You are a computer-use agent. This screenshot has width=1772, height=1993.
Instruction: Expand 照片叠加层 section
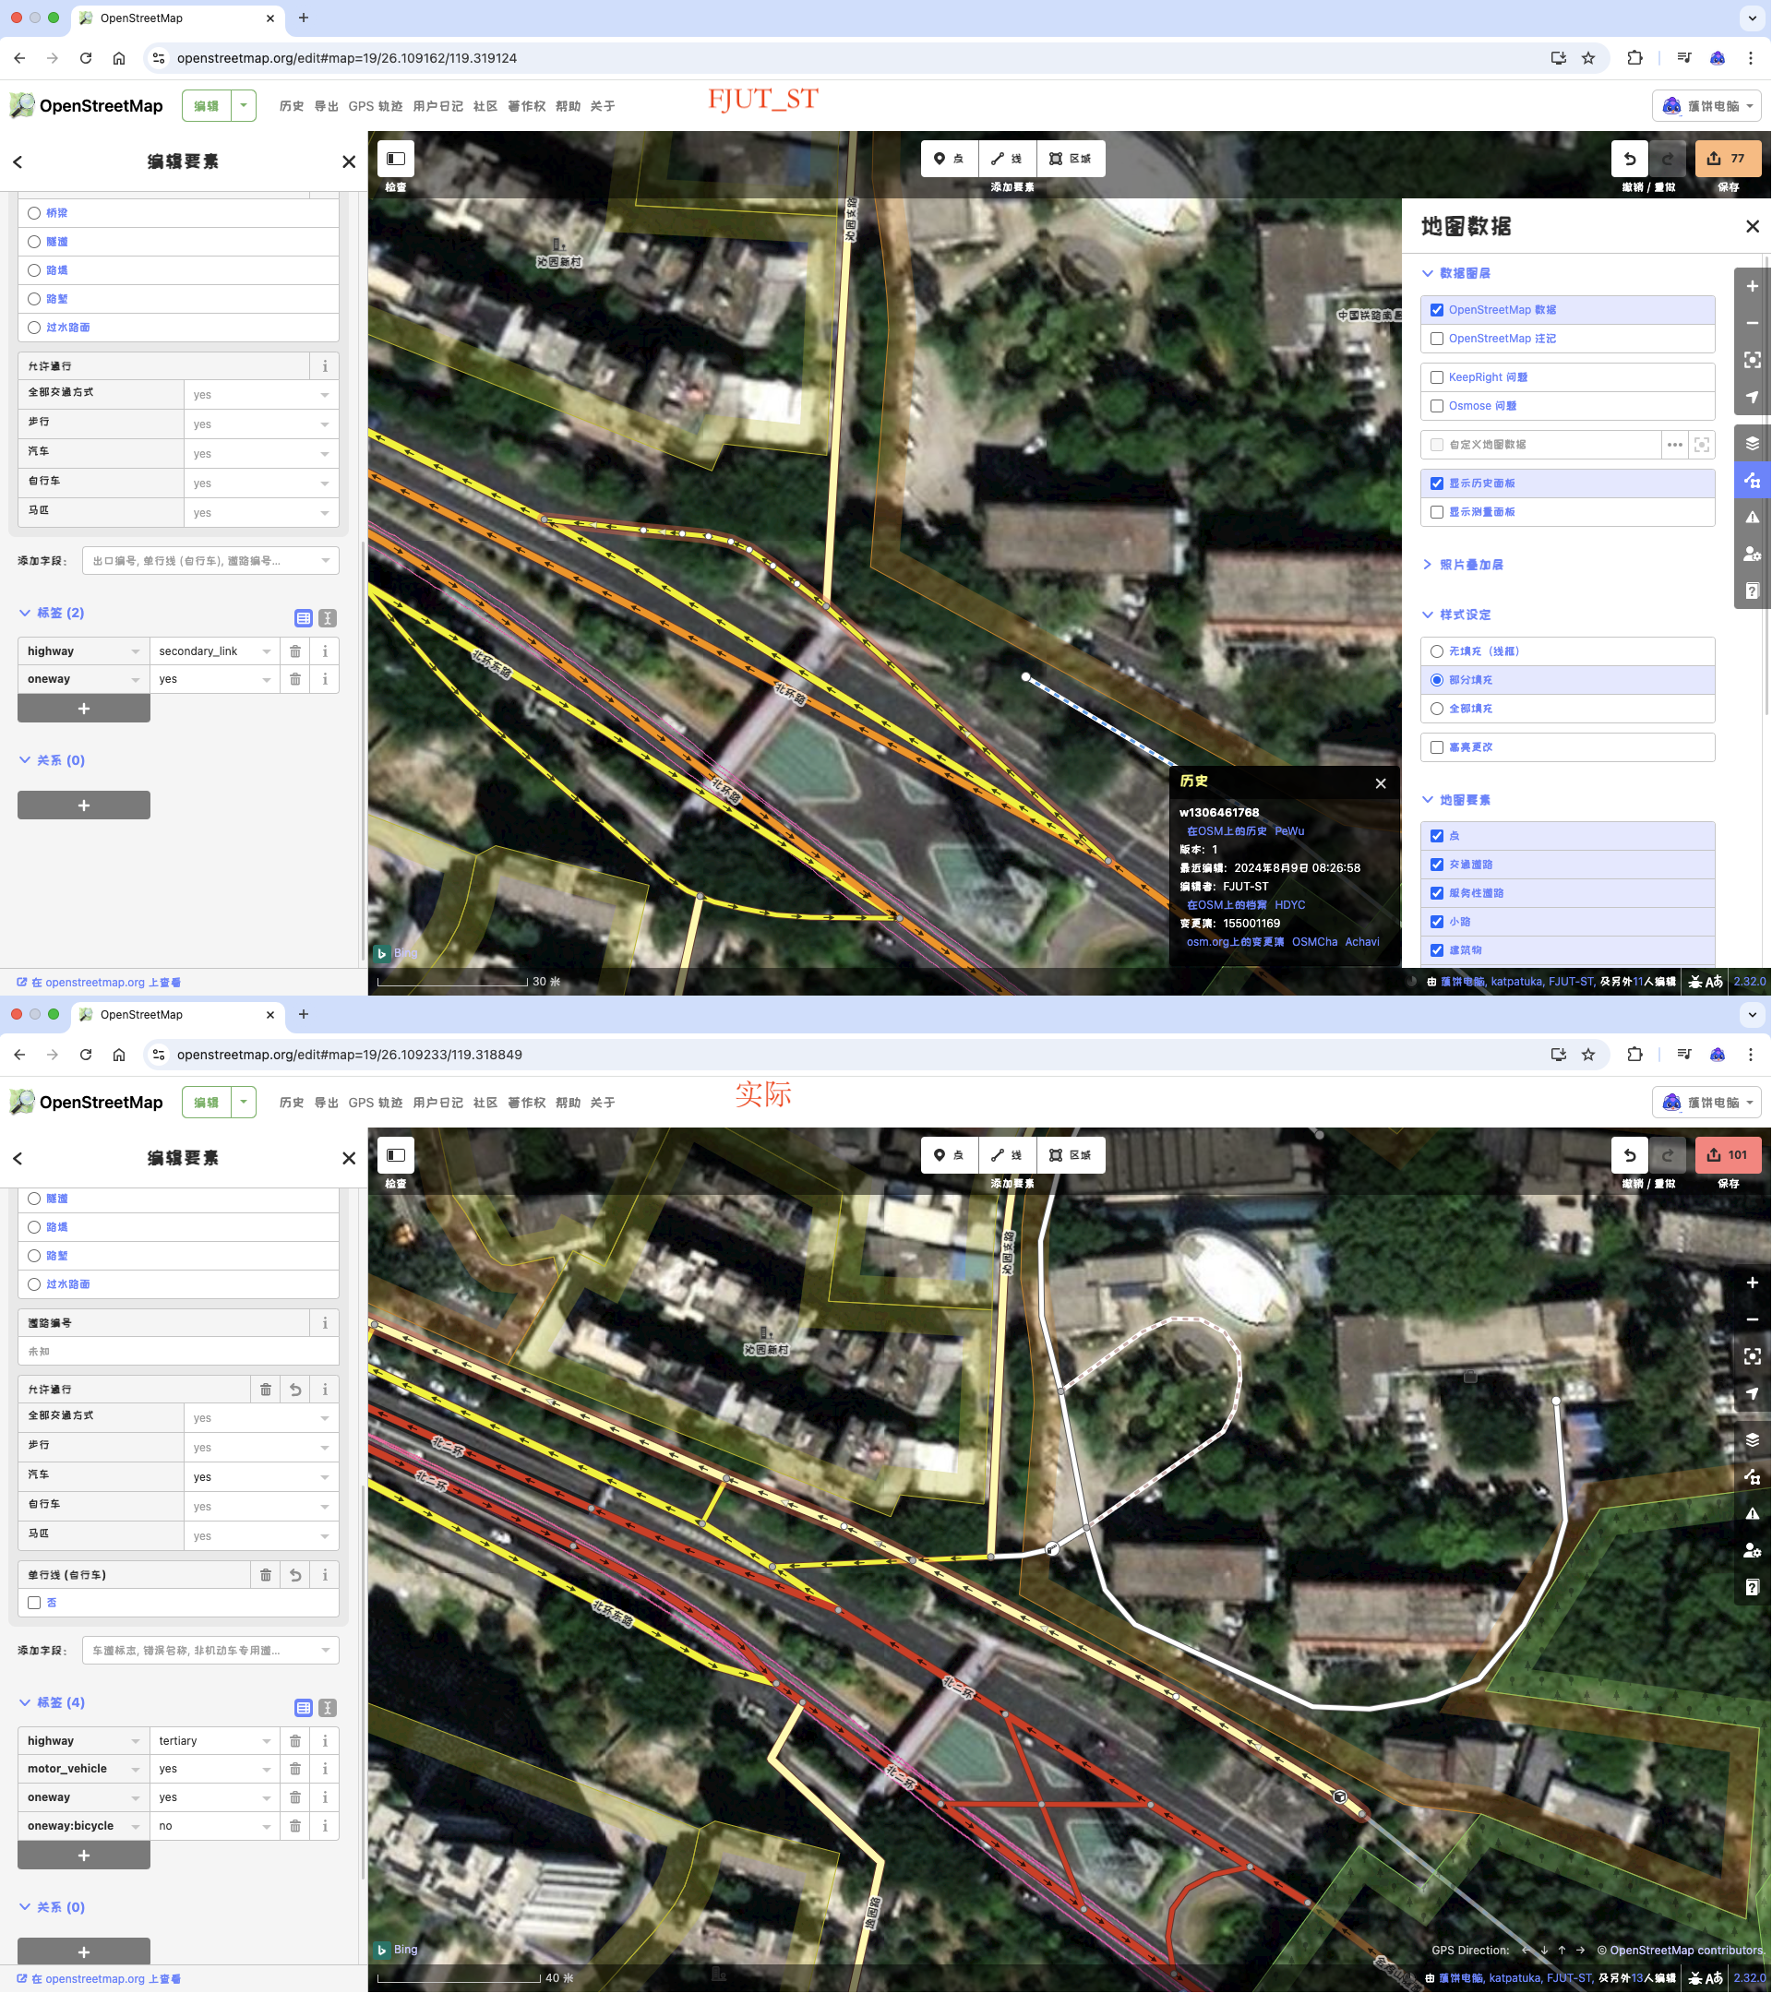point(1462,566)
